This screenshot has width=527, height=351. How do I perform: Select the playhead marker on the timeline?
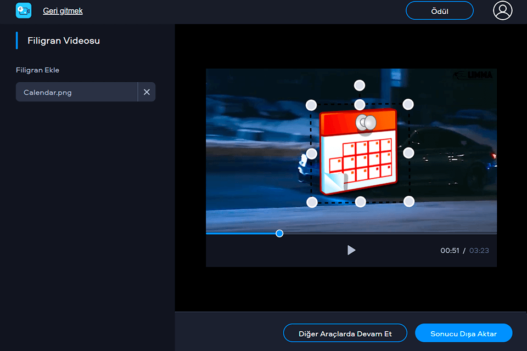[x=279, y=233]
